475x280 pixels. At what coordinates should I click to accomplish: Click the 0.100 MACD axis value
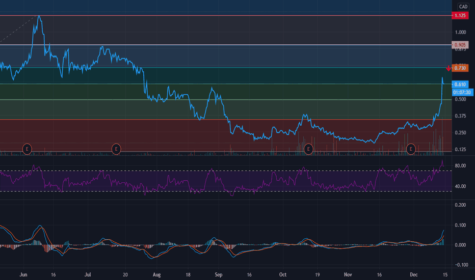pyautogui.click(x=460, y=225)
